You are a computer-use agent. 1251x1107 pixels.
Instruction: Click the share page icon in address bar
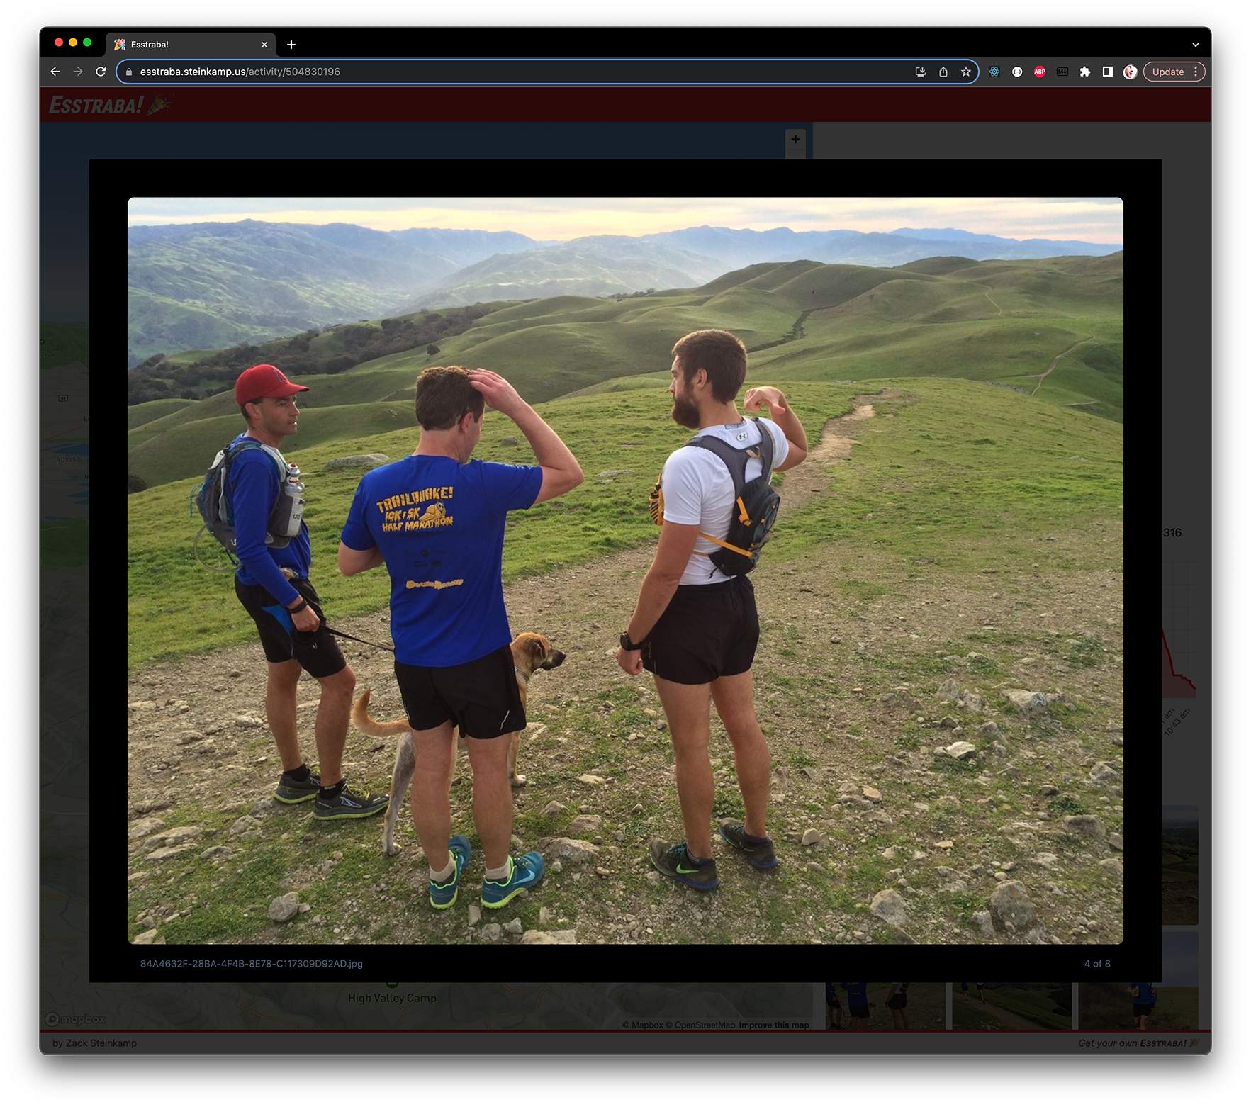pyautogui.click(x=943, y=72)
